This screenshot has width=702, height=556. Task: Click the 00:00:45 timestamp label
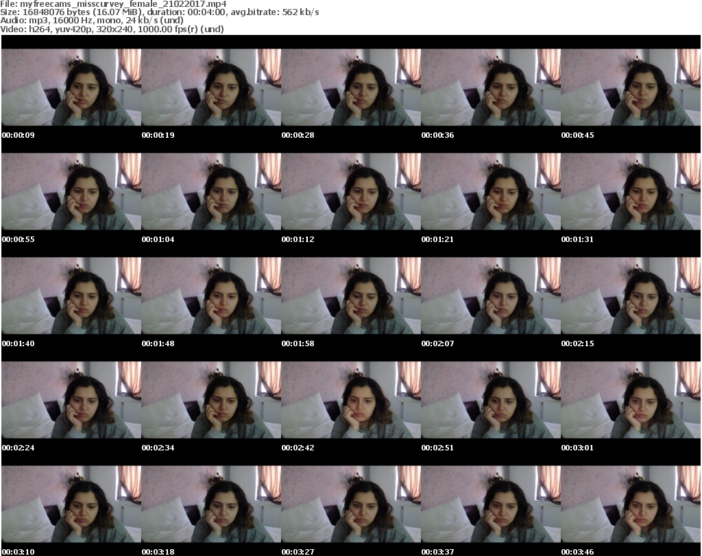[577, 135]
